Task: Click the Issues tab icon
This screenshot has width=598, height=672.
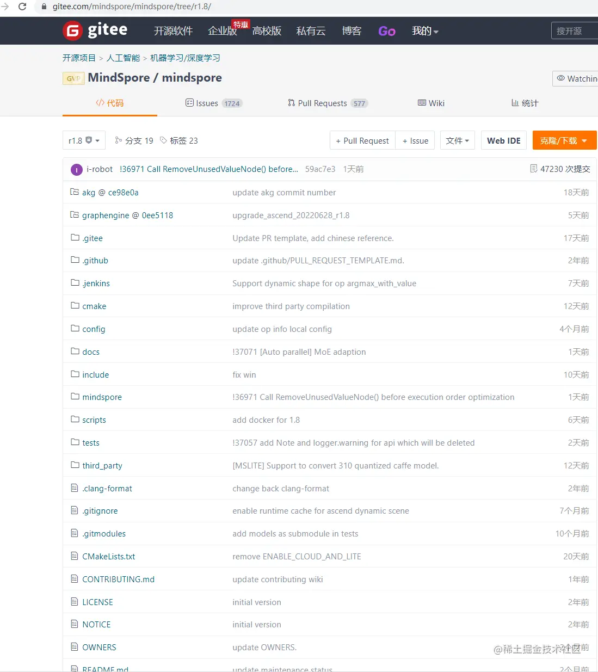Action: [x=189, y=103]
